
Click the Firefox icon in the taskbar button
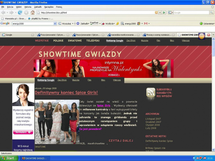point(24,158)
